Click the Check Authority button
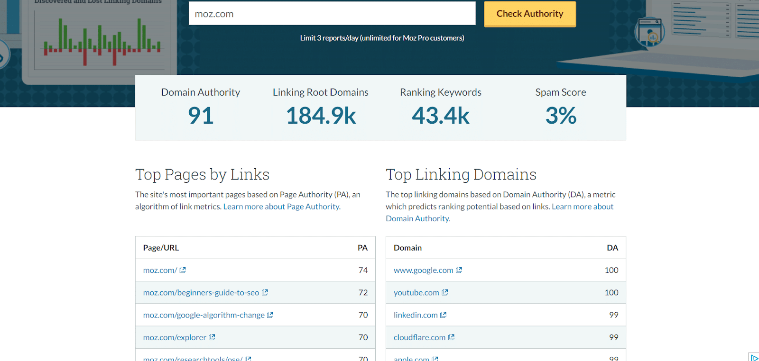 (x=530, y=14)
